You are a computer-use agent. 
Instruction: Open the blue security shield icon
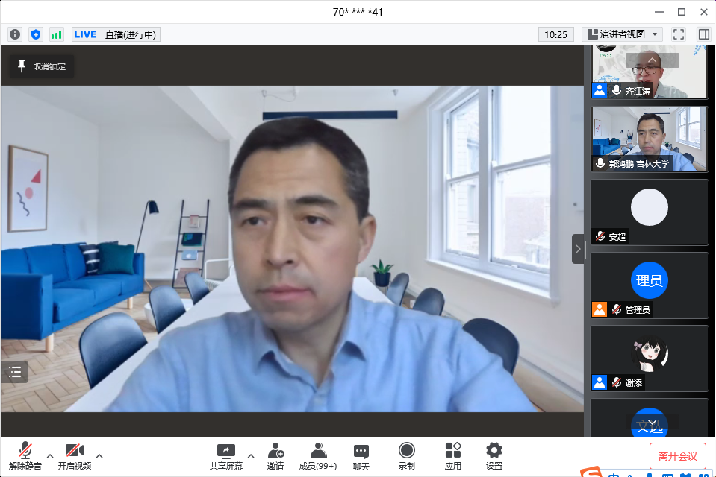[35, 34]
